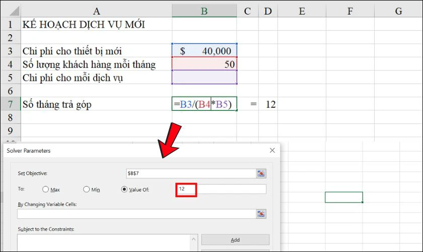The width and height of the screenshot is (423, 252).
Task: Click the green-outlined selected cell beside the dialog
Action: click(343, 197)
